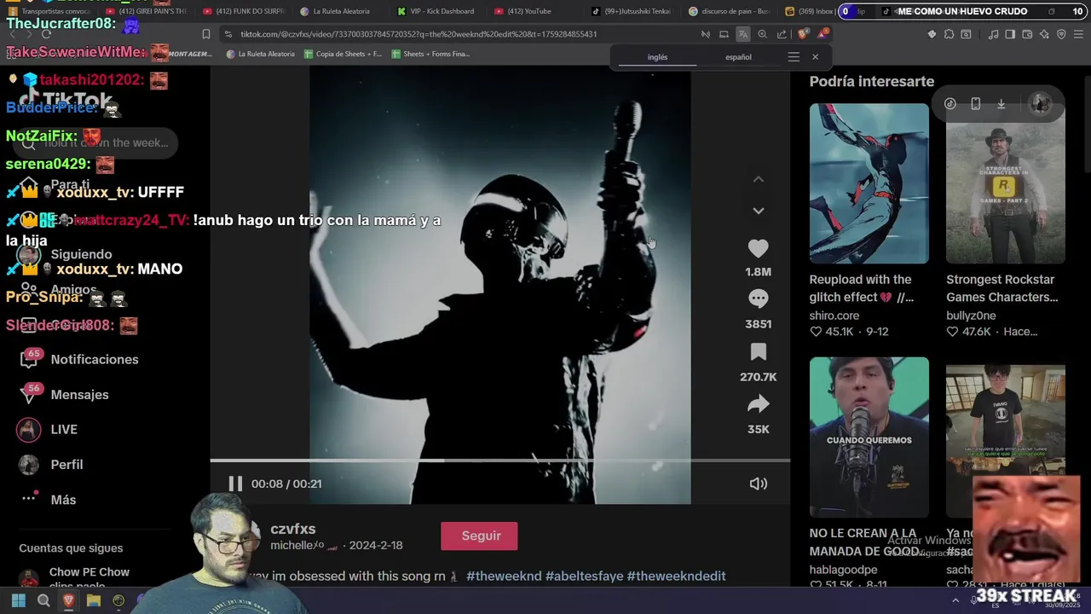The image size is (1091, 614).
Task: Open the #theweekndedit hashtag
Action: (676, 576)
